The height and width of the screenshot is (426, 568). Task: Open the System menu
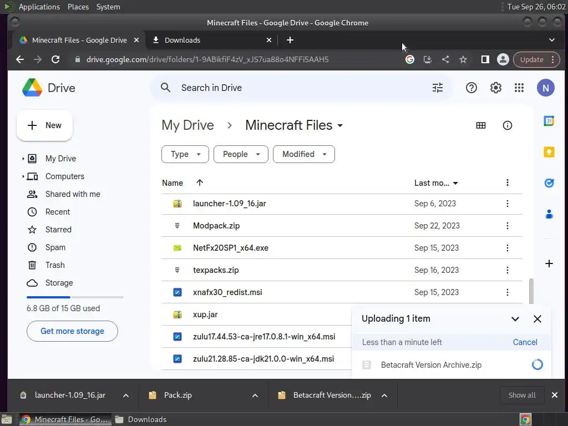click(108, 7)
